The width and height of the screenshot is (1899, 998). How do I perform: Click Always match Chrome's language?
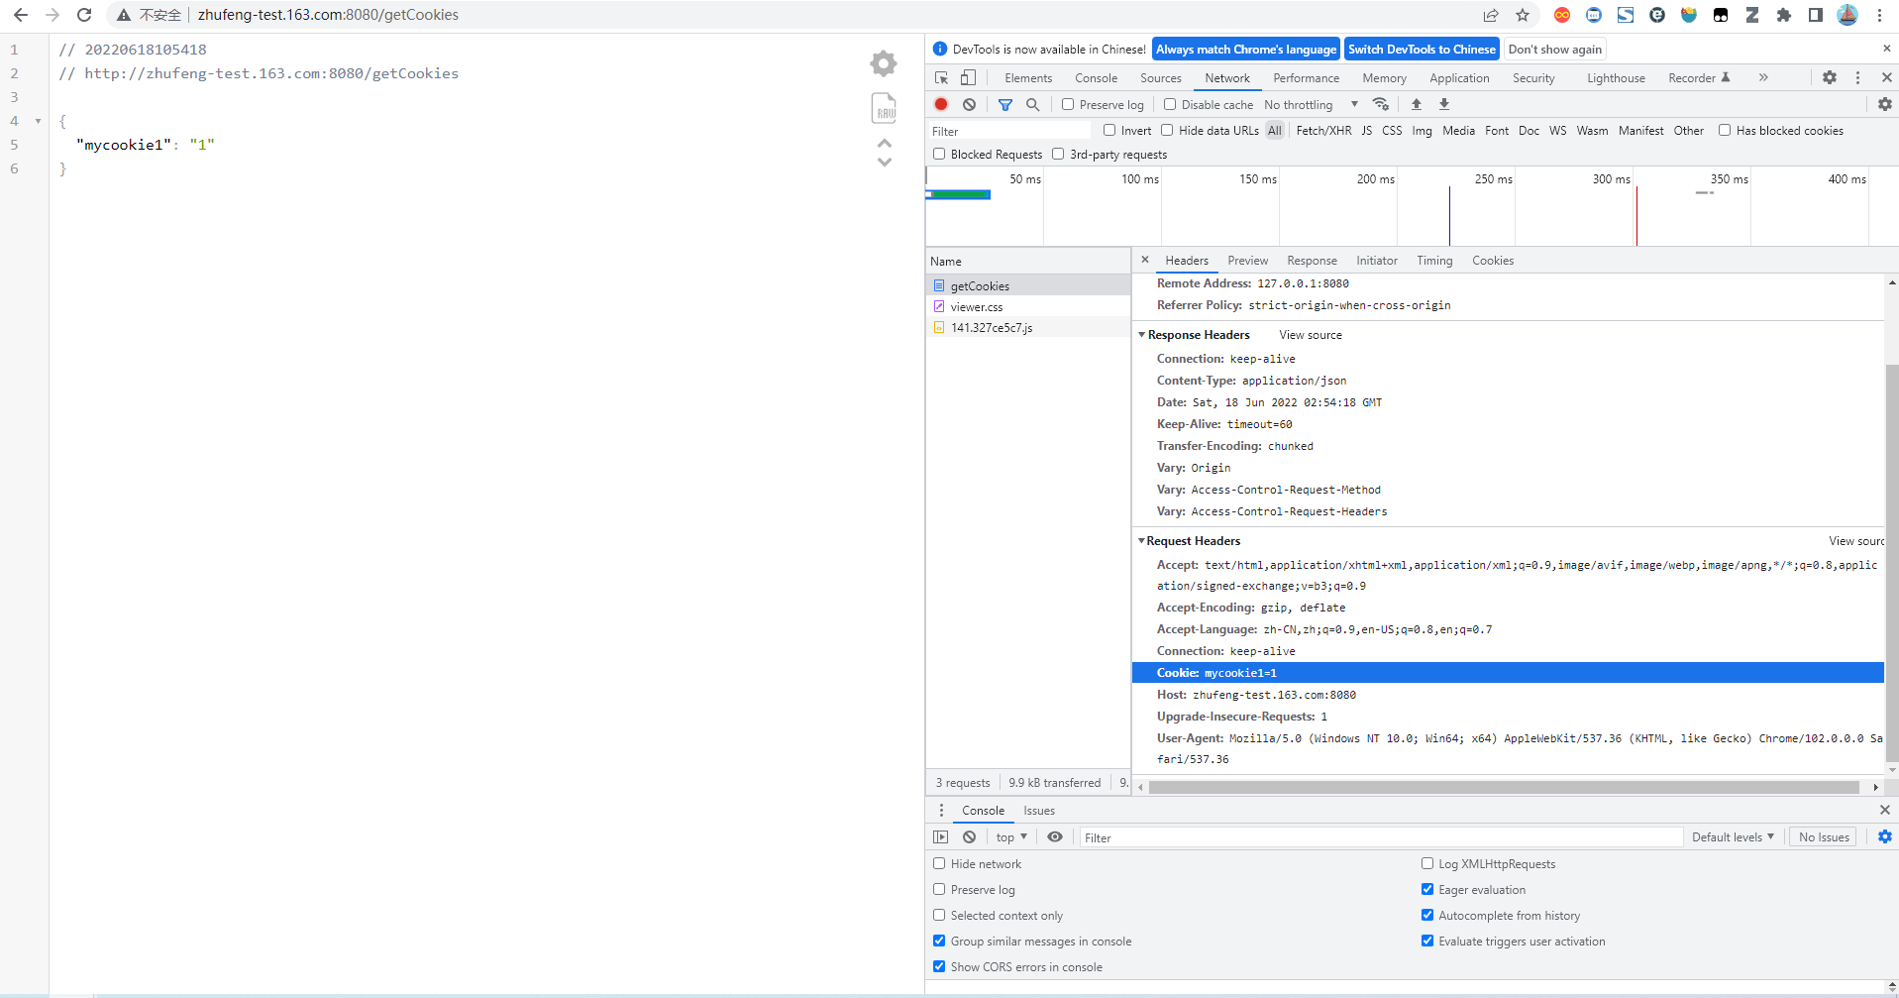pyautogui.click(x=1246, y=49)
